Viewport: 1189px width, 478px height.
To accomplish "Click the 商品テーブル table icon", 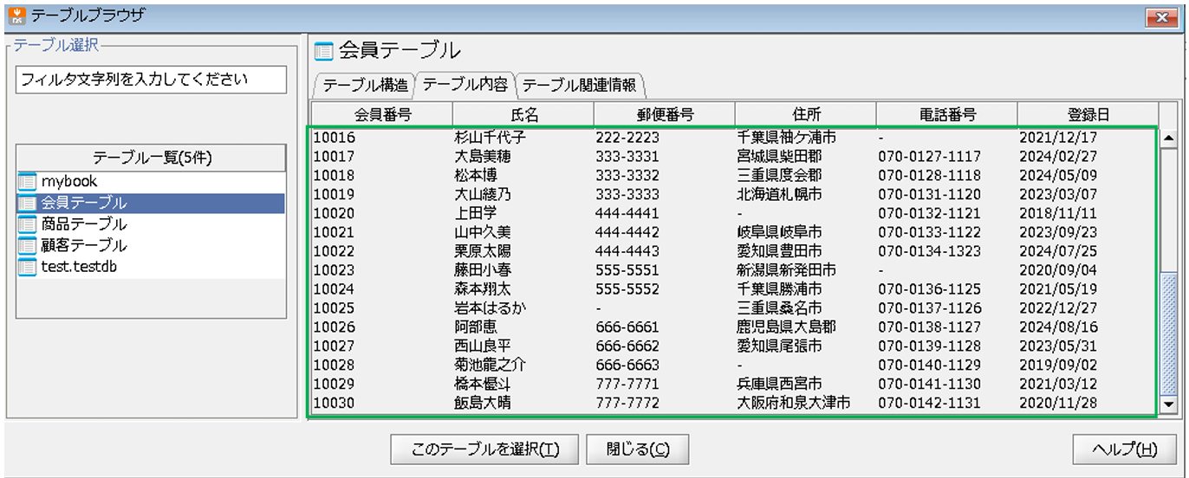I will 27,224.
